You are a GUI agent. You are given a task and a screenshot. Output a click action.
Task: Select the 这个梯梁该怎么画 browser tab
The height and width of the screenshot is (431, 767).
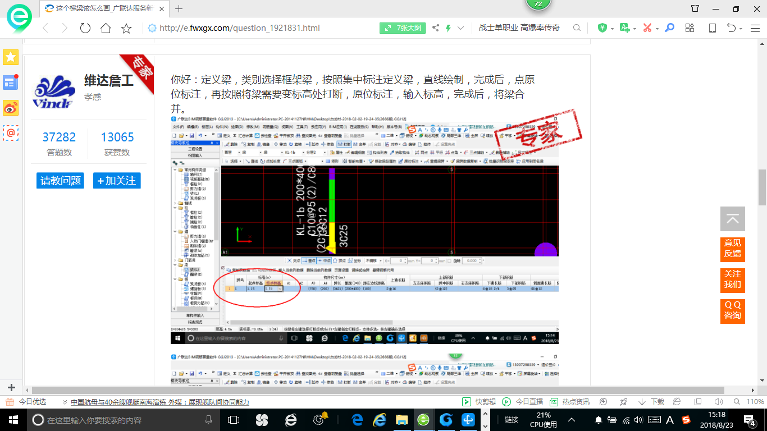[104, 8]
